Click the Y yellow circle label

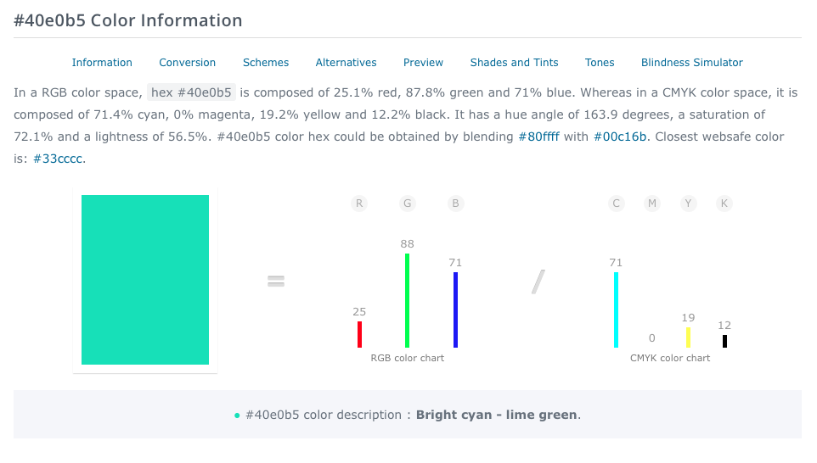(689, 204)
